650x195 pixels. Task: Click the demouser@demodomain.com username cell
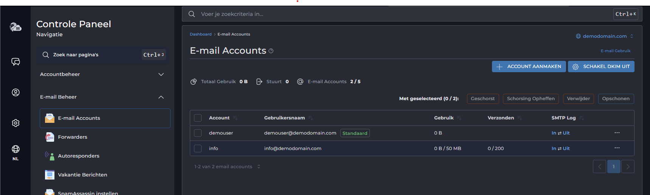(x=300, y=133)
